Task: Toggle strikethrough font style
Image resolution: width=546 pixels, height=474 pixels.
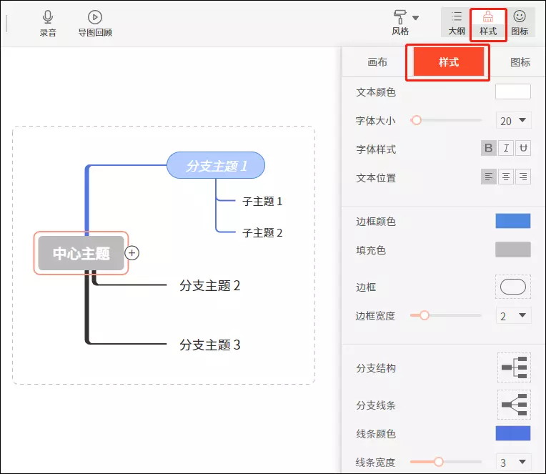Action: point(524,148)
